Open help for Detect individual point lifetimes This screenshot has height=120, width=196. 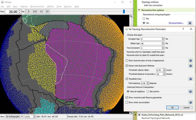[190, 66]
